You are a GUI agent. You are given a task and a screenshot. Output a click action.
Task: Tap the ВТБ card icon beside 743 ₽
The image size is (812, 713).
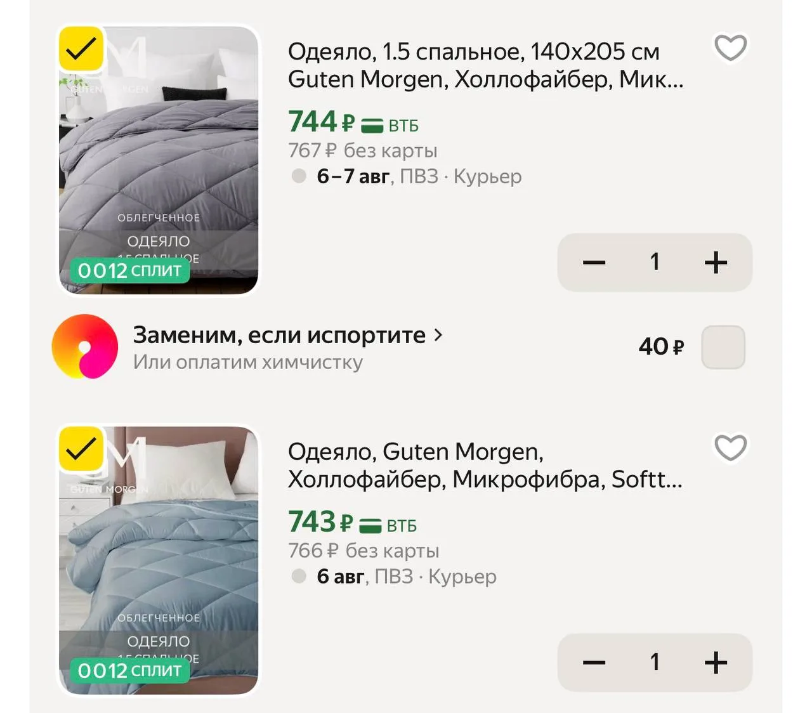[x=370, y=526]
